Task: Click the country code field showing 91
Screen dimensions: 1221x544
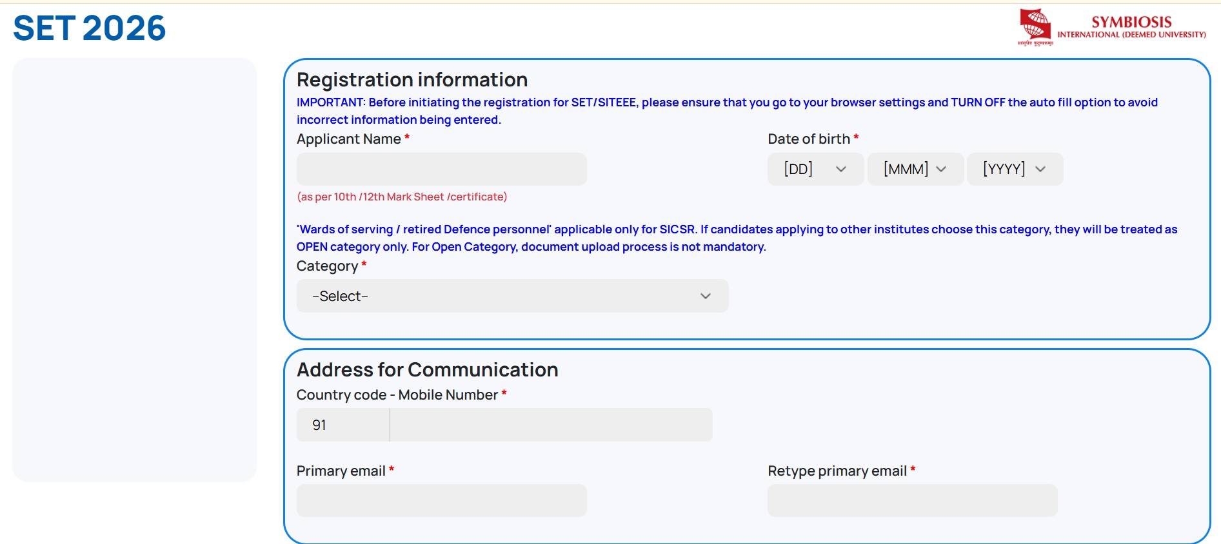Action: (343, 425)
